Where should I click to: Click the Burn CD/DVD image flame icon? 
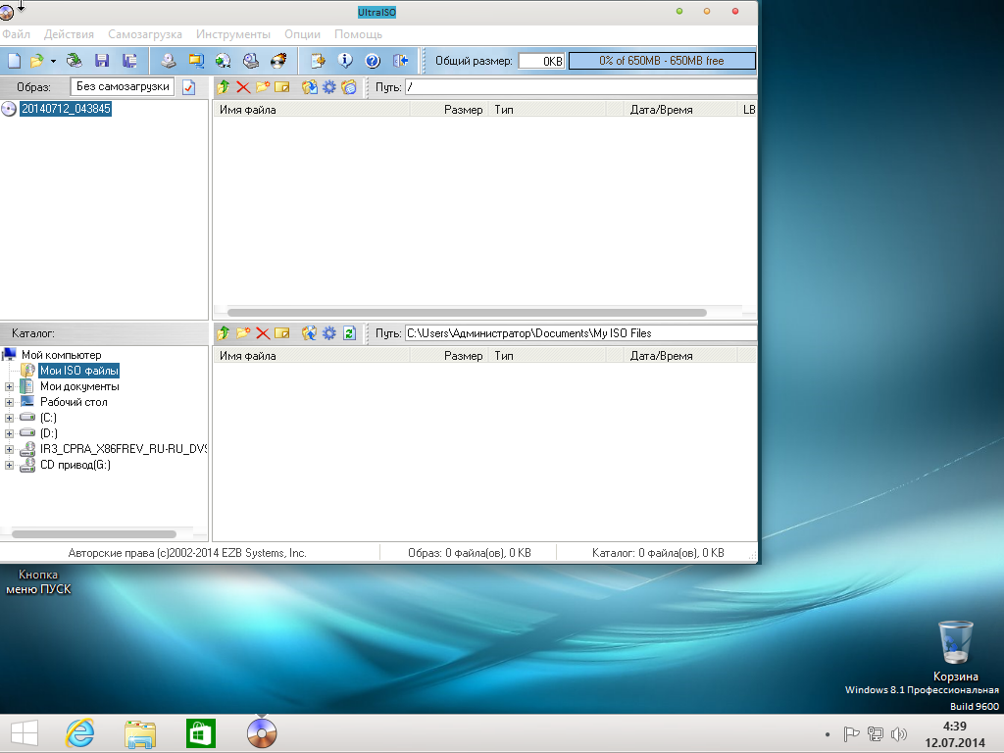tap(278, 61)
